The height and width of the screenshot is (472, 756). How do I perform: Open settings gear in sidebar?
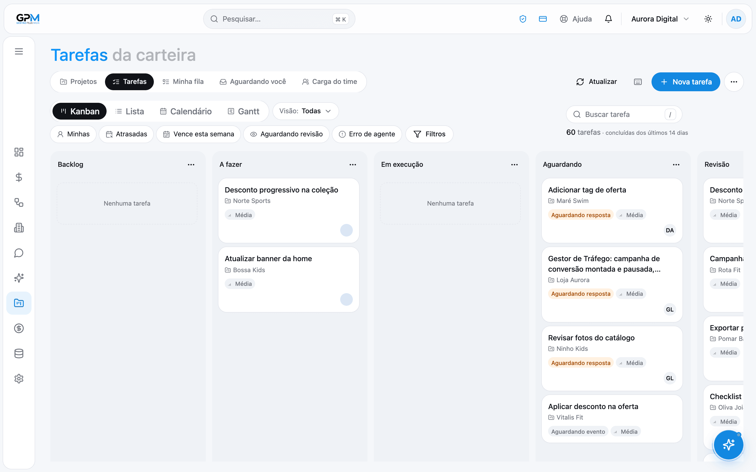coord(19,379)
